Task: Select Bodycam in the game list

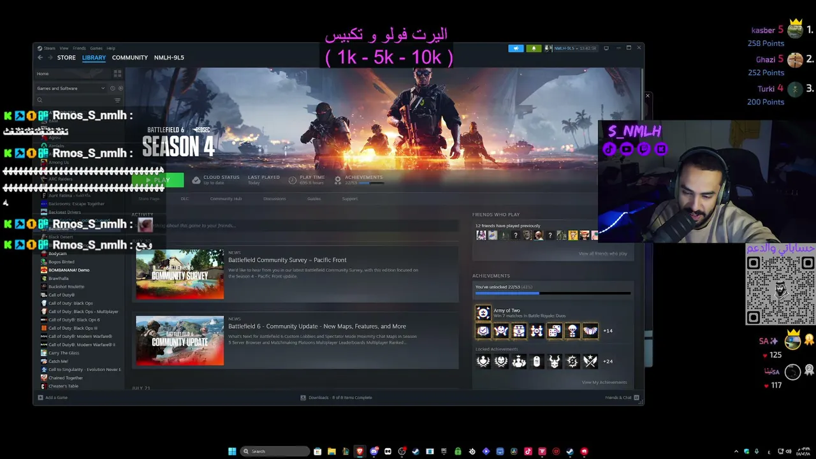Action: pos(57,254)
